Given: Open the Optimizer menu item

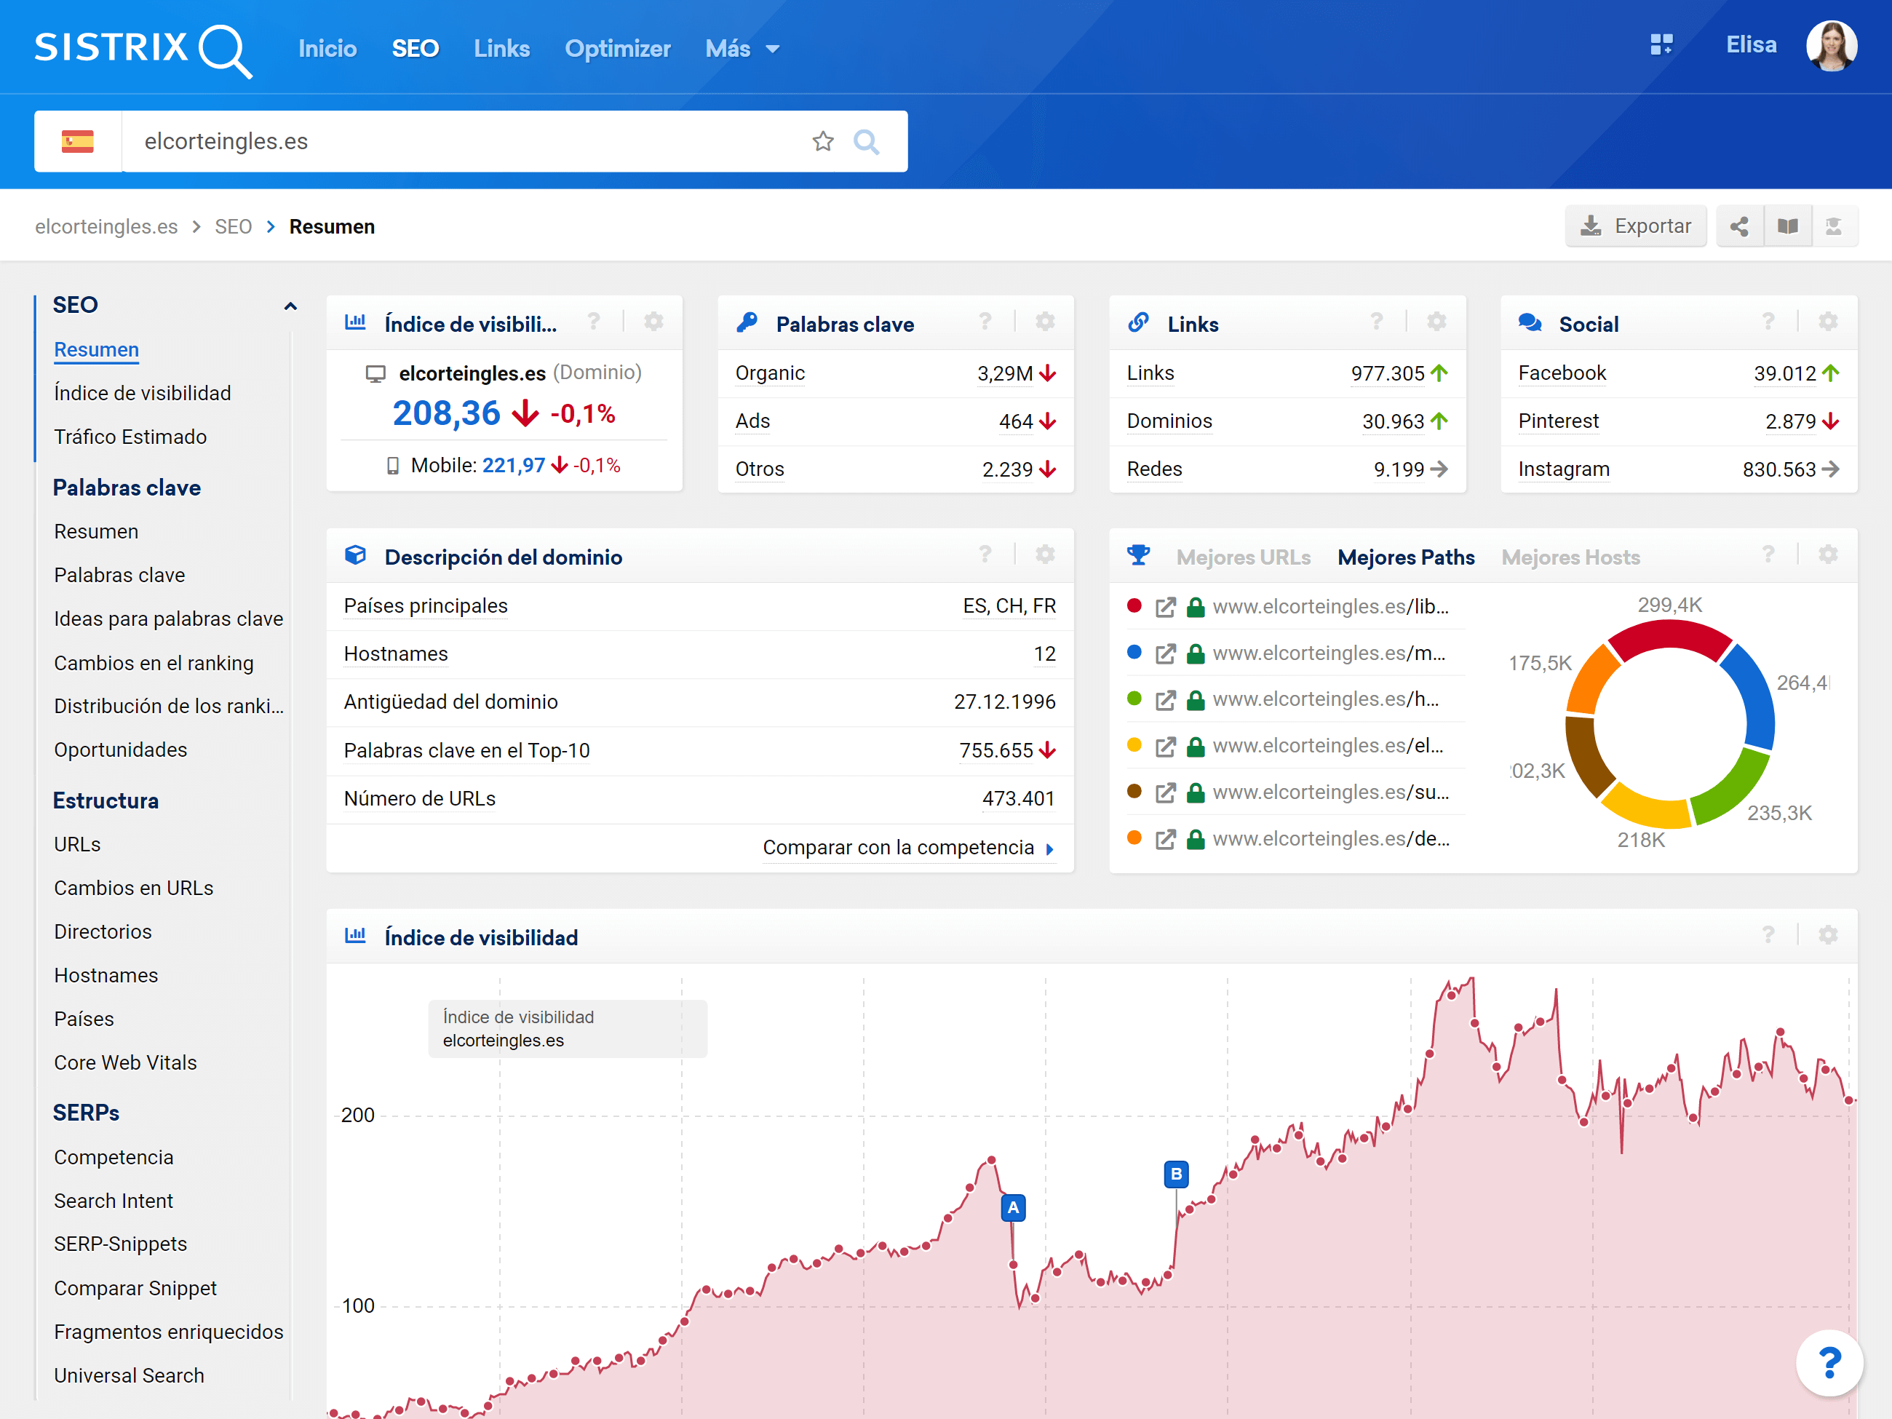Looking at the screenshot, I should (x=618, y=49).
